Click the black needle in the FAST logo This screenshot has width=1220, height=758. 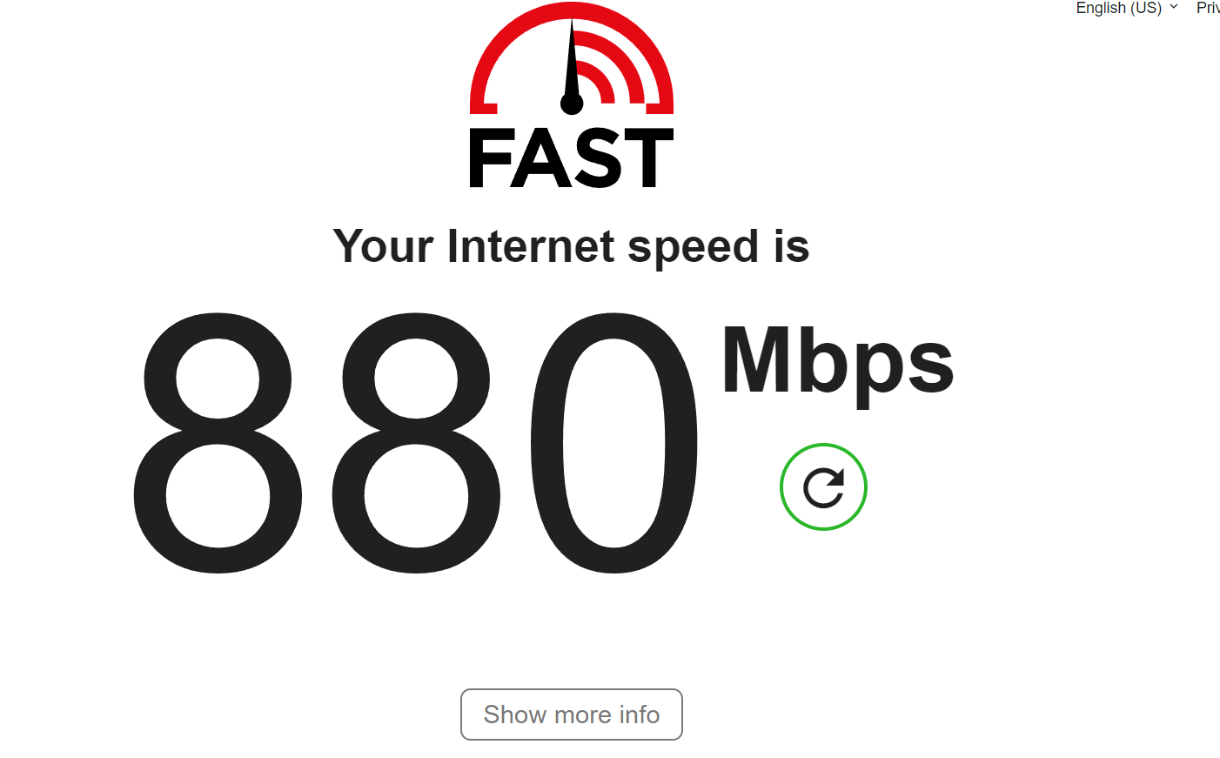pos(572,61)
